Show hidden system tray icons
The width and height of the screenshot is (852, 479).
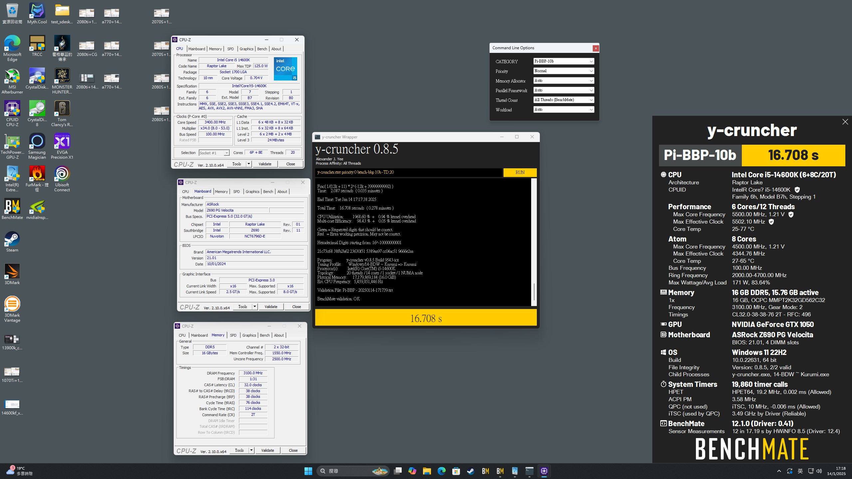tap(779, 471)
